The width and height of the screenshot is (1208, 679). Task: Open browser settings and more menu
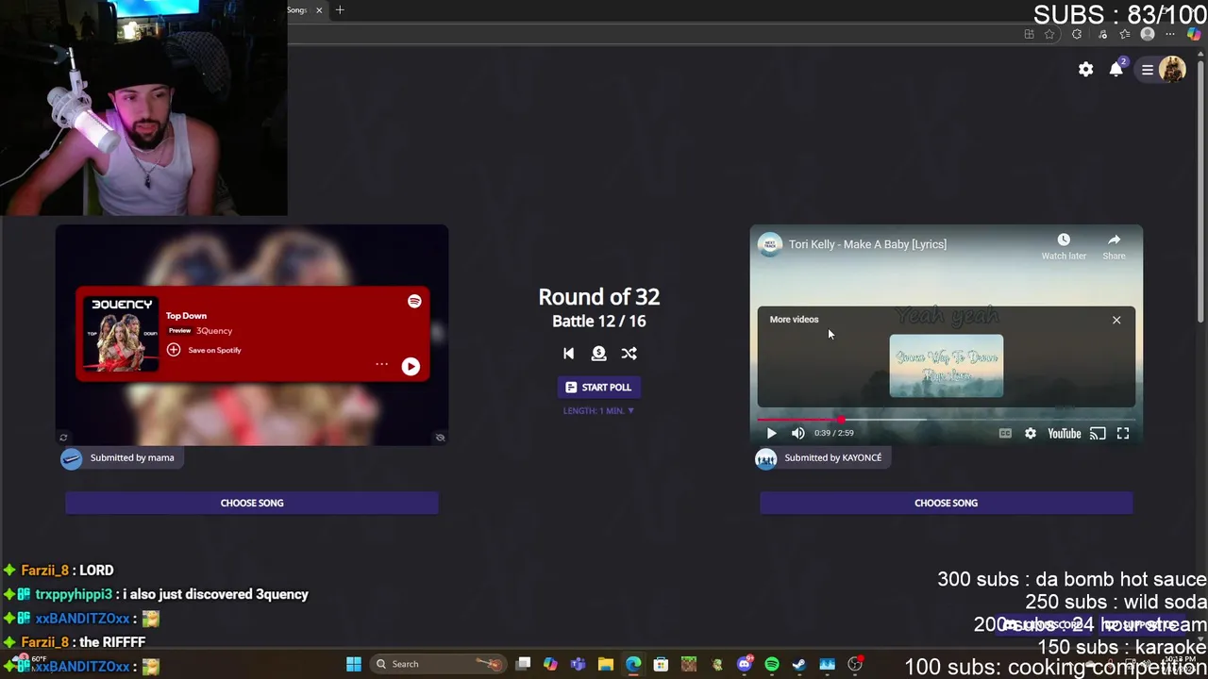pos(1170,35)
